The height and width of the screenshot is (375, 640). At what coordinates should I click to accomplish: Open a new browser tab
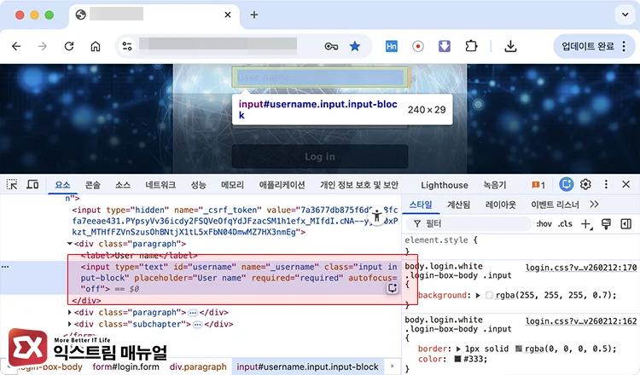tap(254, 15)
